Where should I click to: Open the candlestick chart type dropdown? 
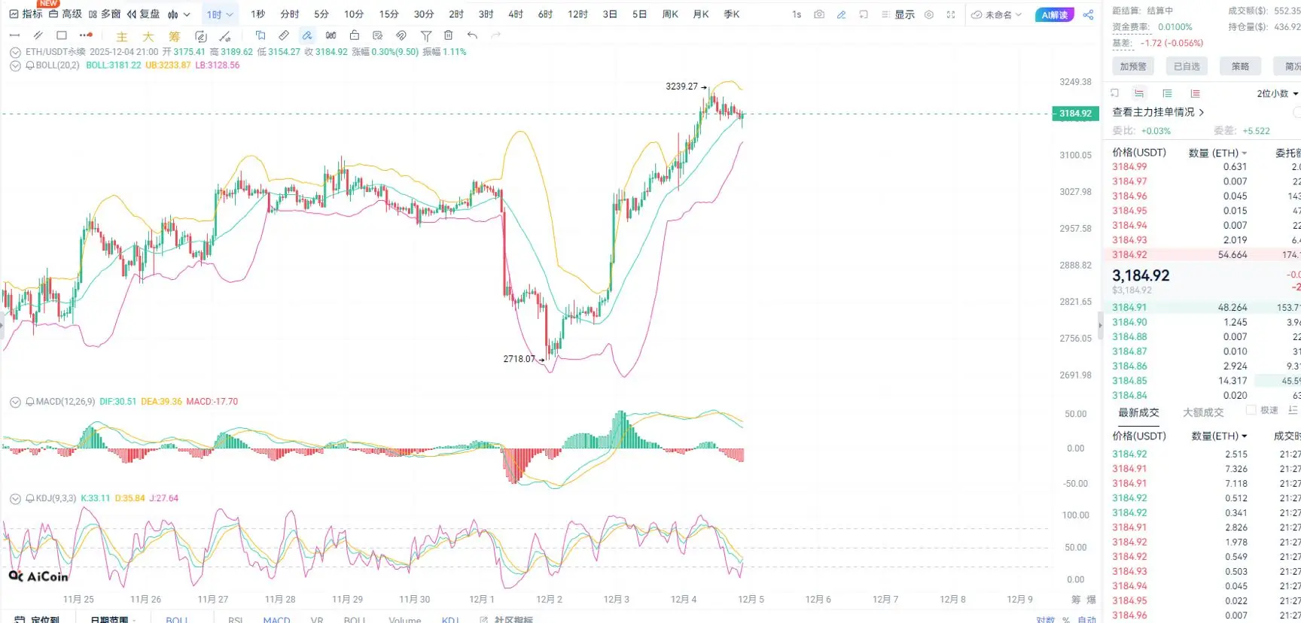coord(179,14)
